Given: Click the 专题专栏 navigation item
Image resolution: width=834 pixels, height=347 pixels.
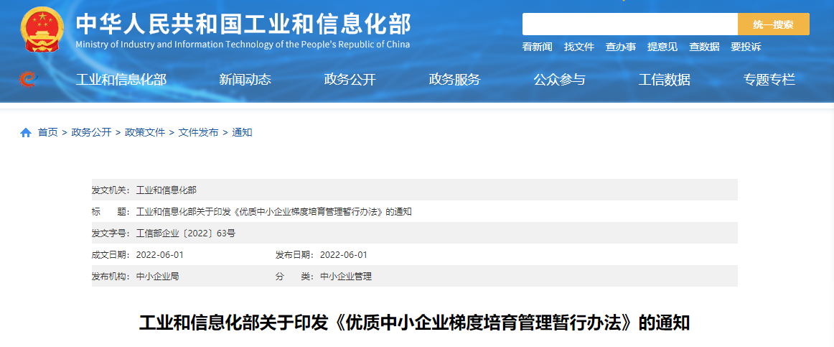Looking at the screenshot, I should coord(769,80).
